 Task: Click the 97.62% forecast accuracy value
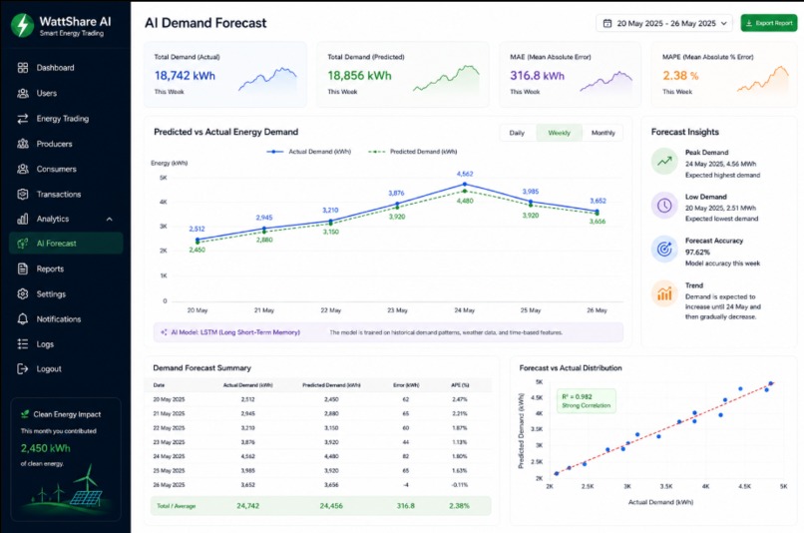(x=697, y=253)
